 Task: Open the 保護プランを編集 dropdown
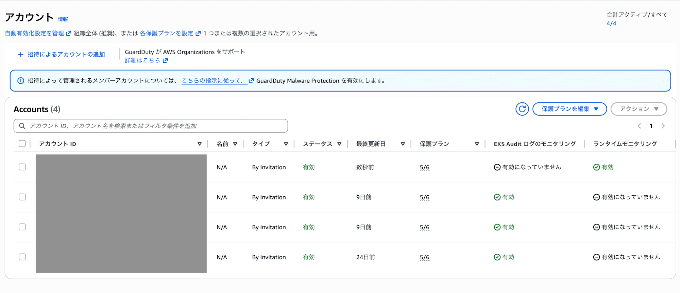(569, 109)
